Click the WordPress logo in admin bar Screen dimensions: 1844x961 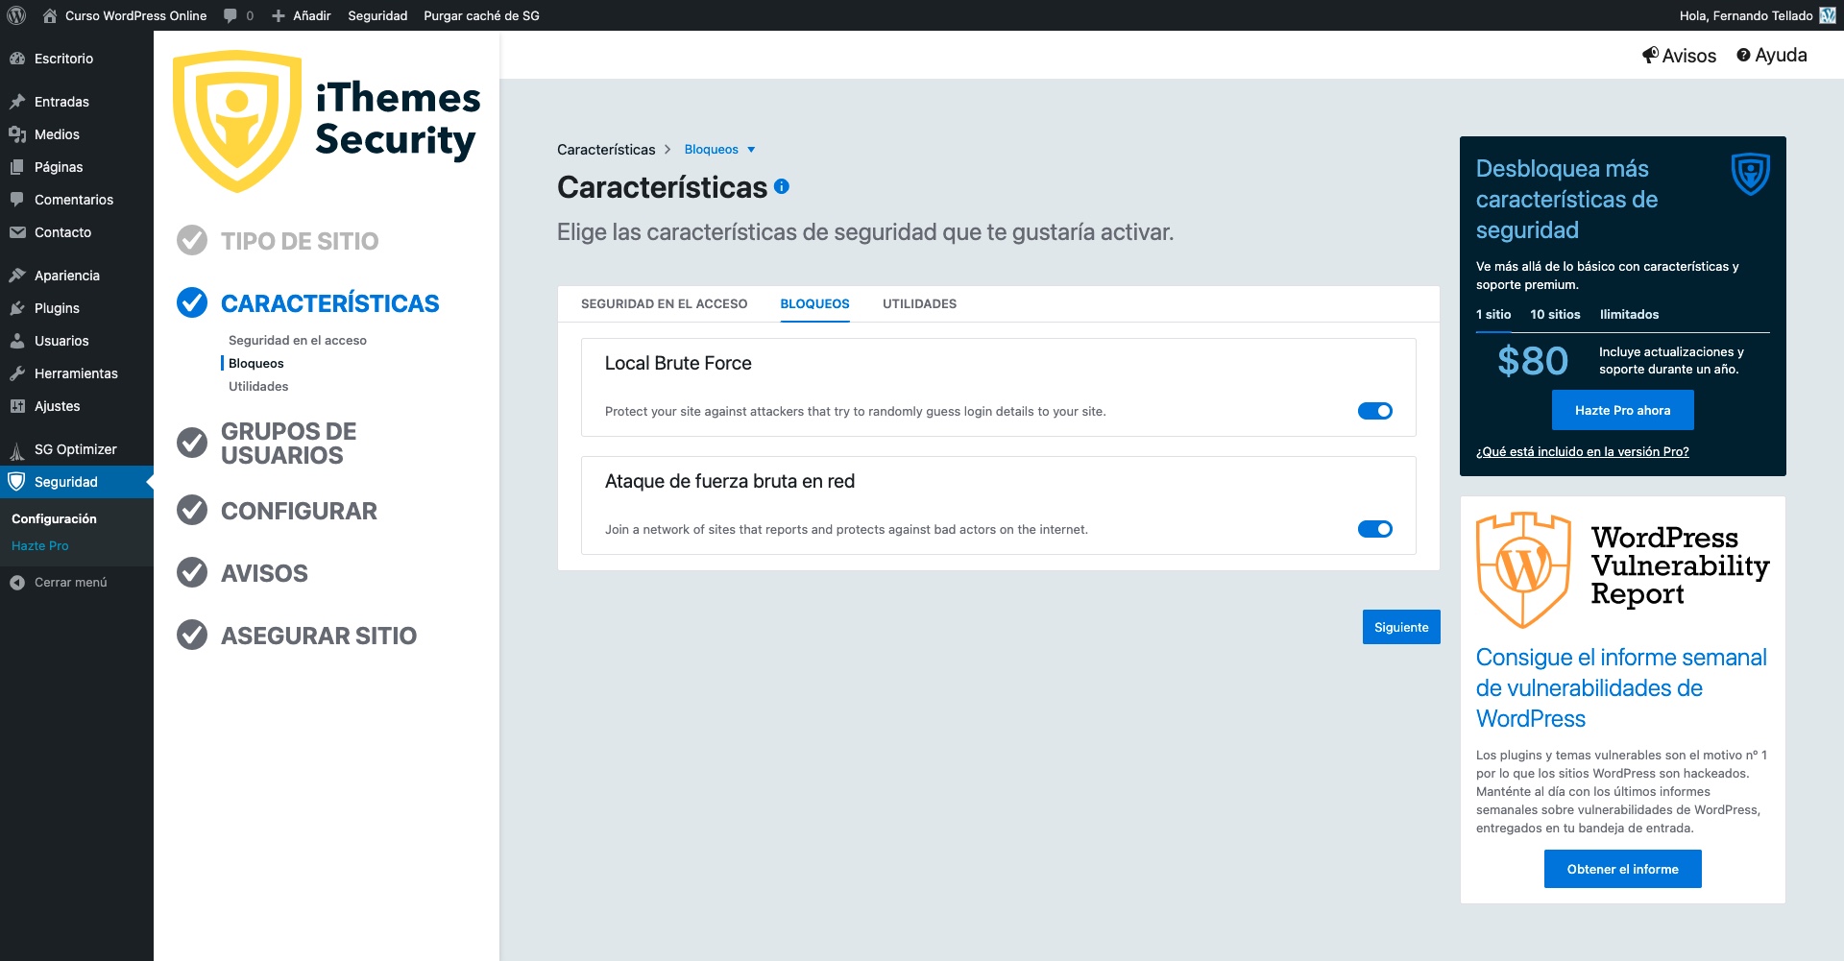tap(16, 15)
